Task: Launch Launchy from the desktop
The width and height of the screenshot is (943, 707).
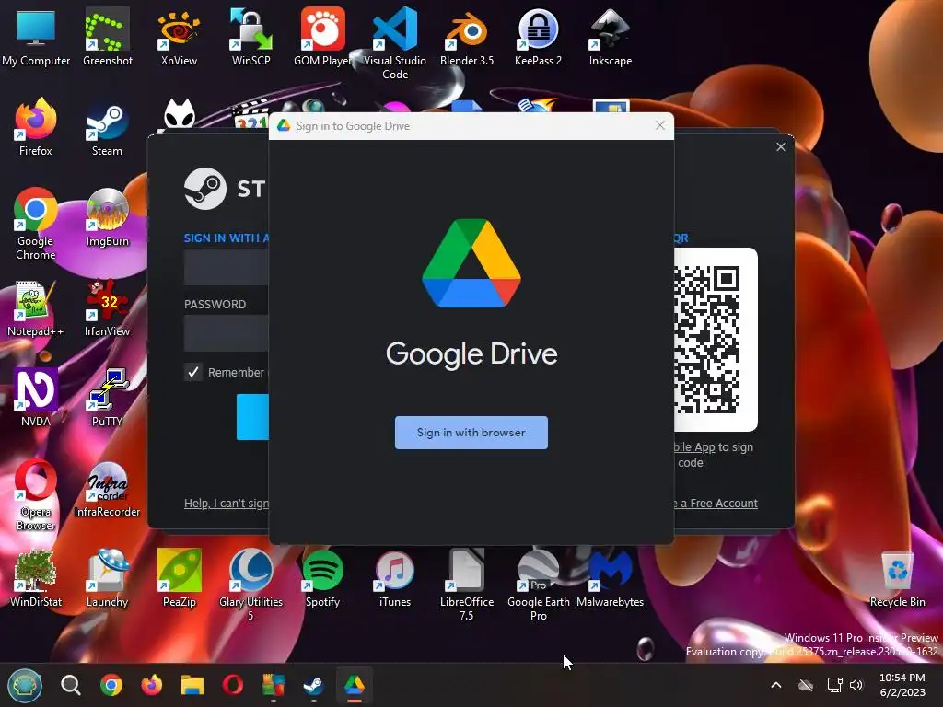Action: point(107,578)
